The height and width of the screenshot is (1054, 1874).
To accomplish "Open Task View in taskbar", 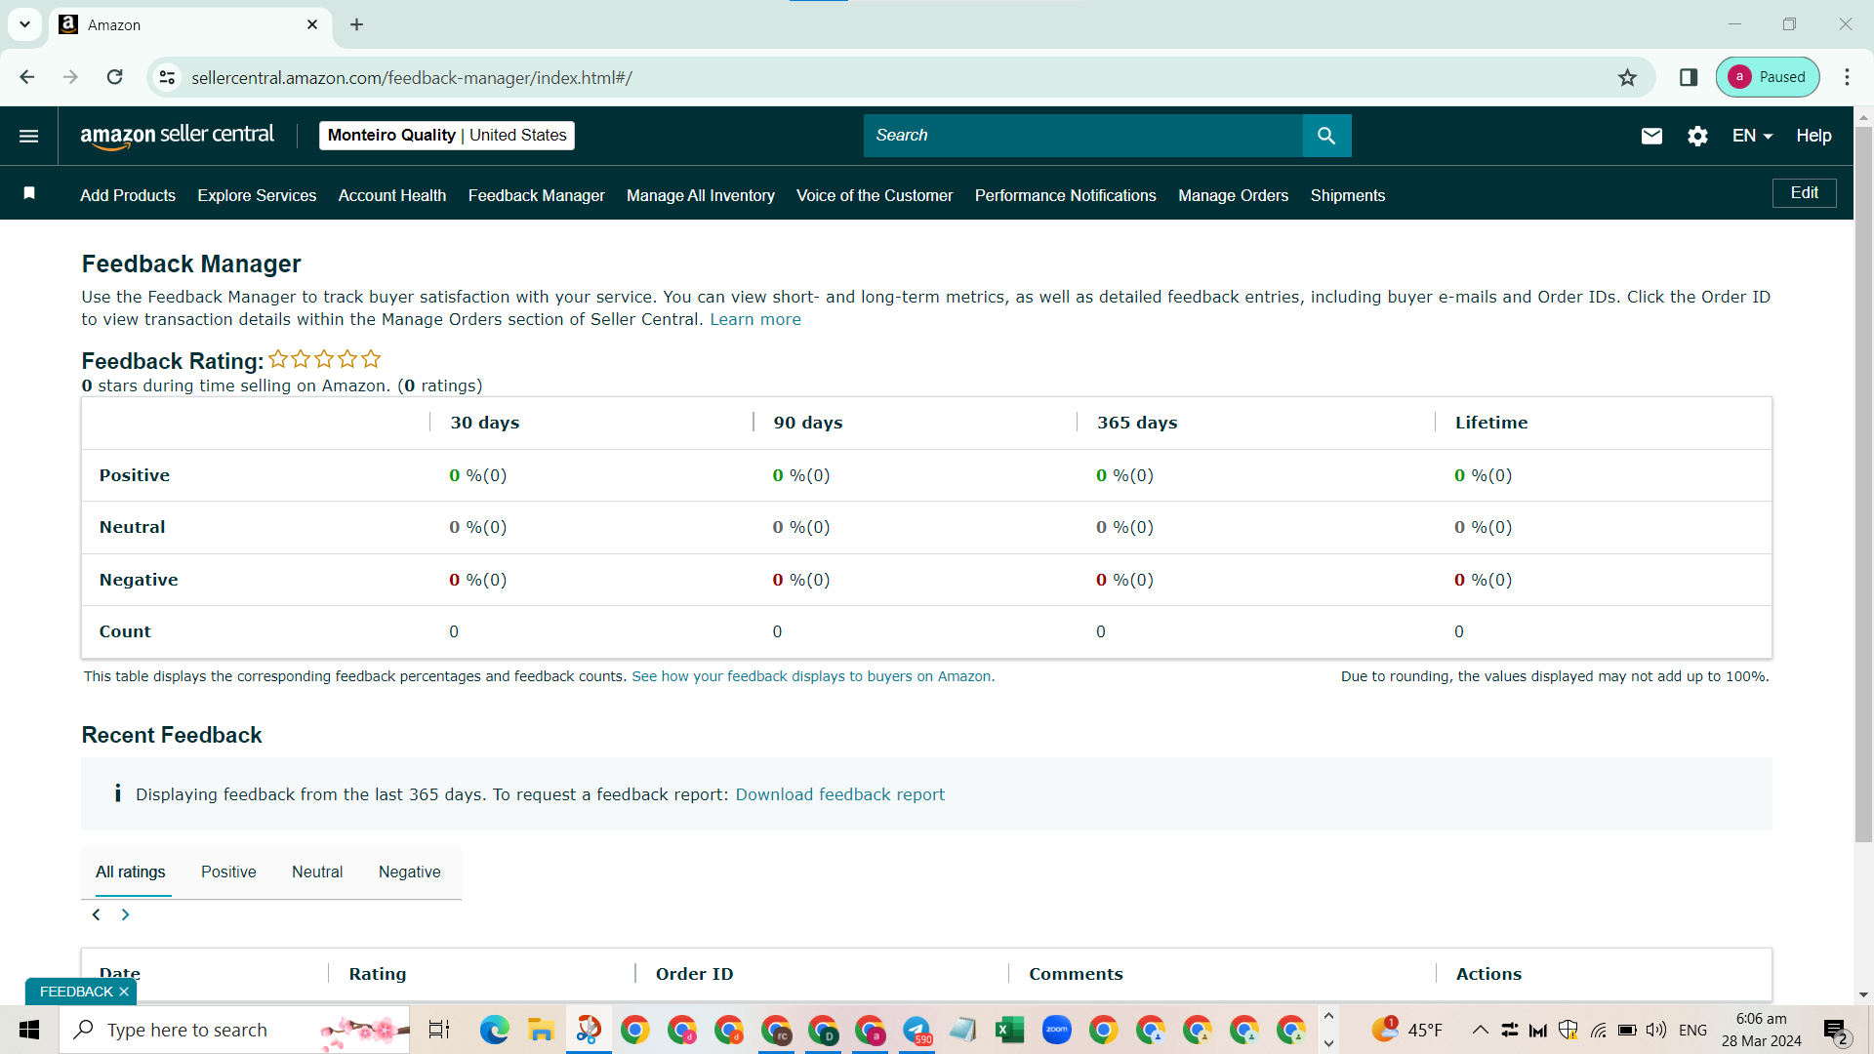I will click(x=439, y=1030).
